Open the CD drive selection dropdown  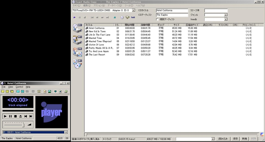click(x=134, y=11)
